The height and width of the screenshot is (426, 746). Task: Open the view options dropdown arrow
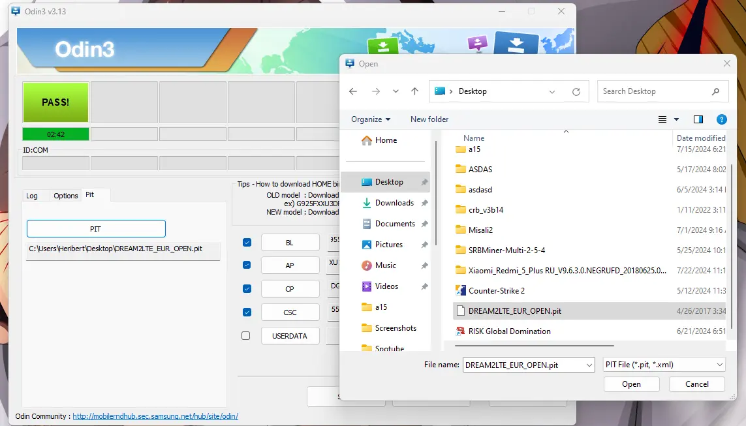click(677, 119)
